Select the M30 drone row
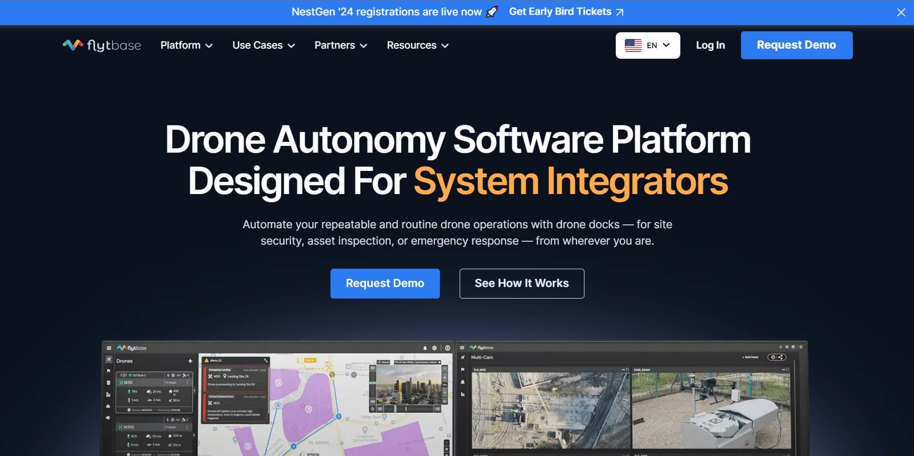 (x=154, y=382)
